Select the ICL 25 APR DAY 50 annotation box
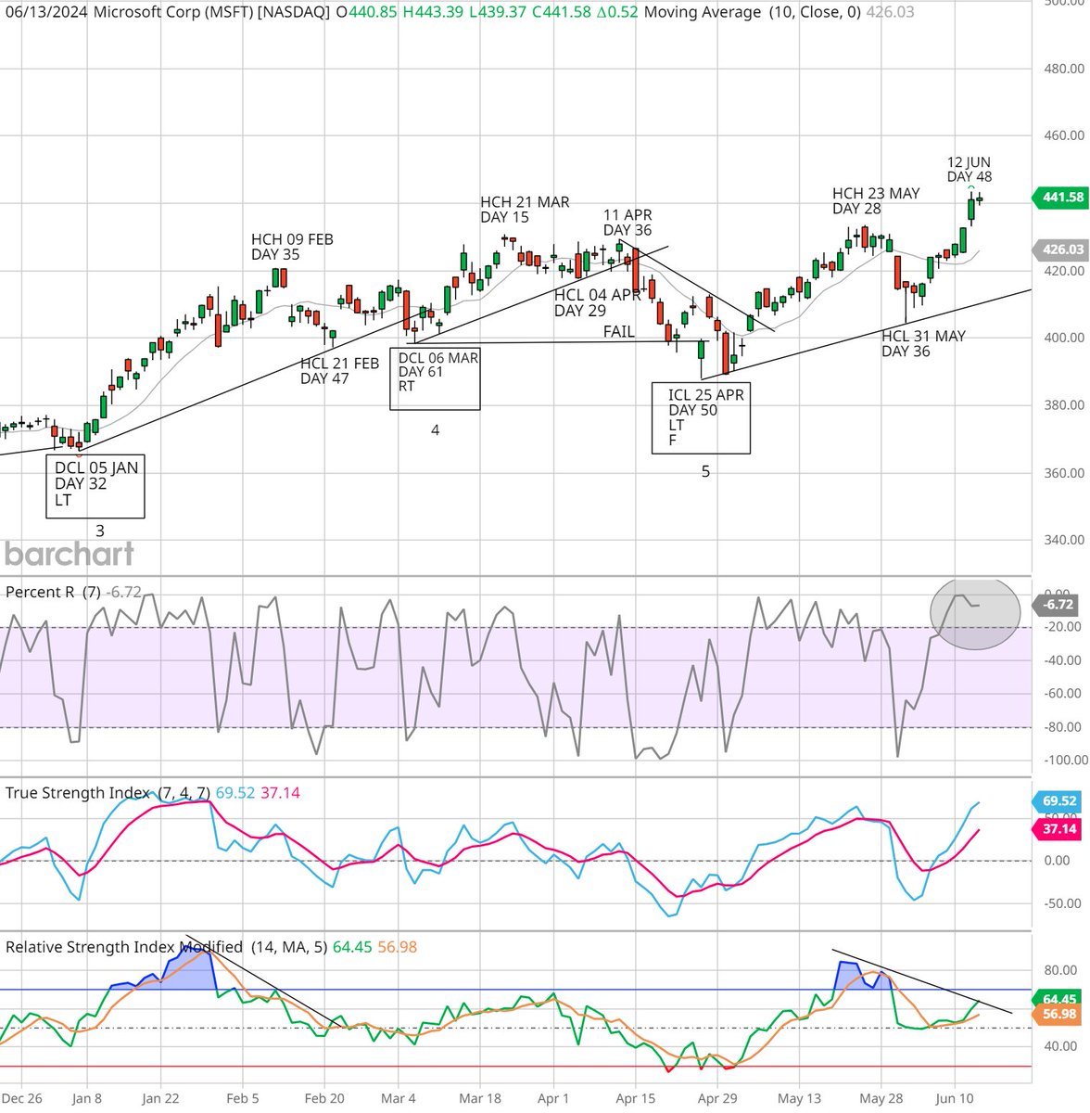This screenshot has width=1090, height=1113. point(703,419)
